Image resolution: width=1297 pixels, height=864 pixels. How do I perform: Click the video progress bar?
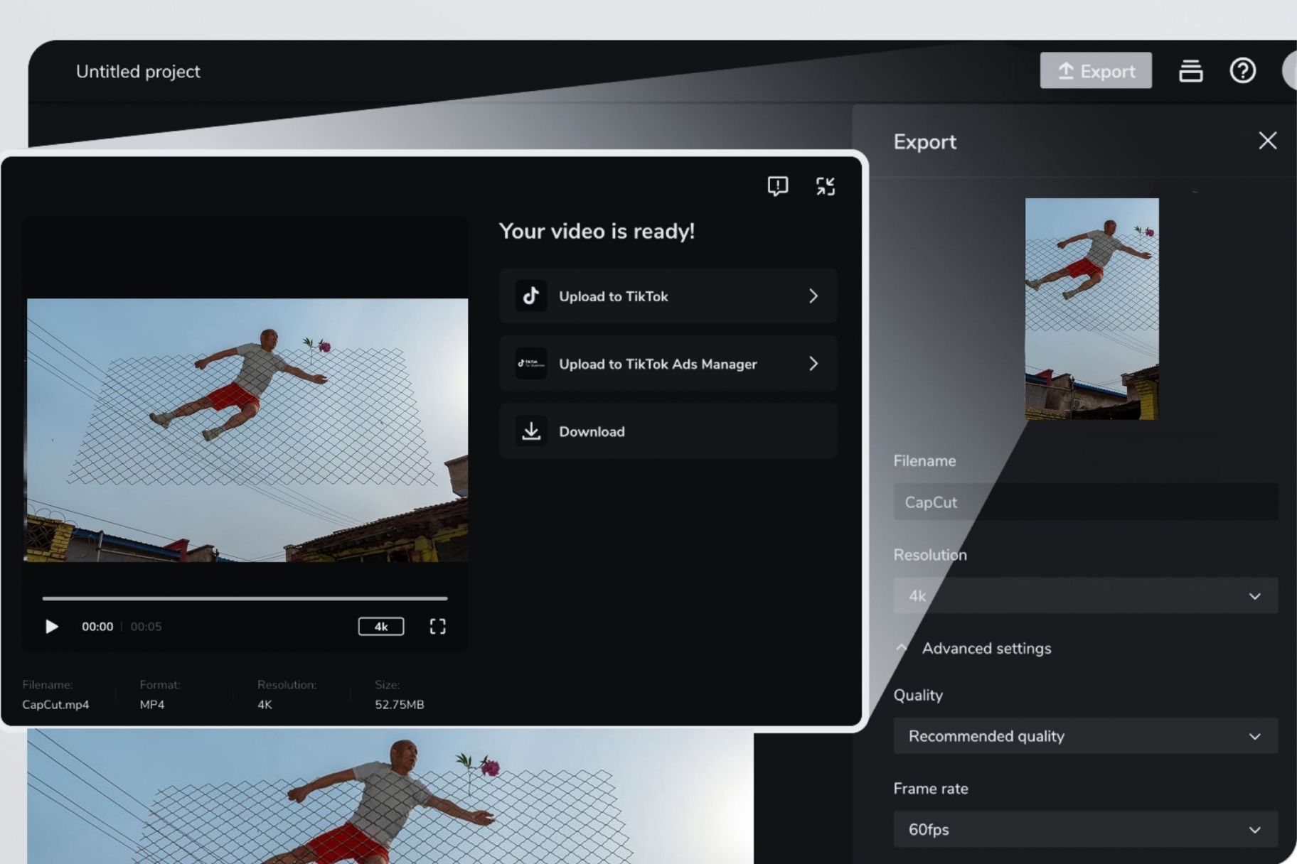tap(245, 598)
